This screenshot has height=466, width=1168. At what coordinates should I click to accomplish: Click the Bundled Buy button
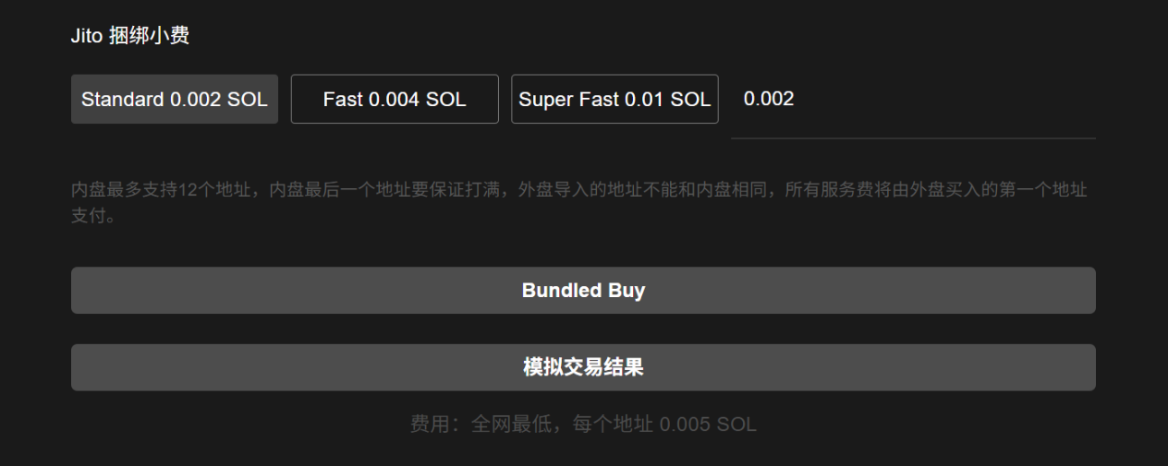pos(583,291)
